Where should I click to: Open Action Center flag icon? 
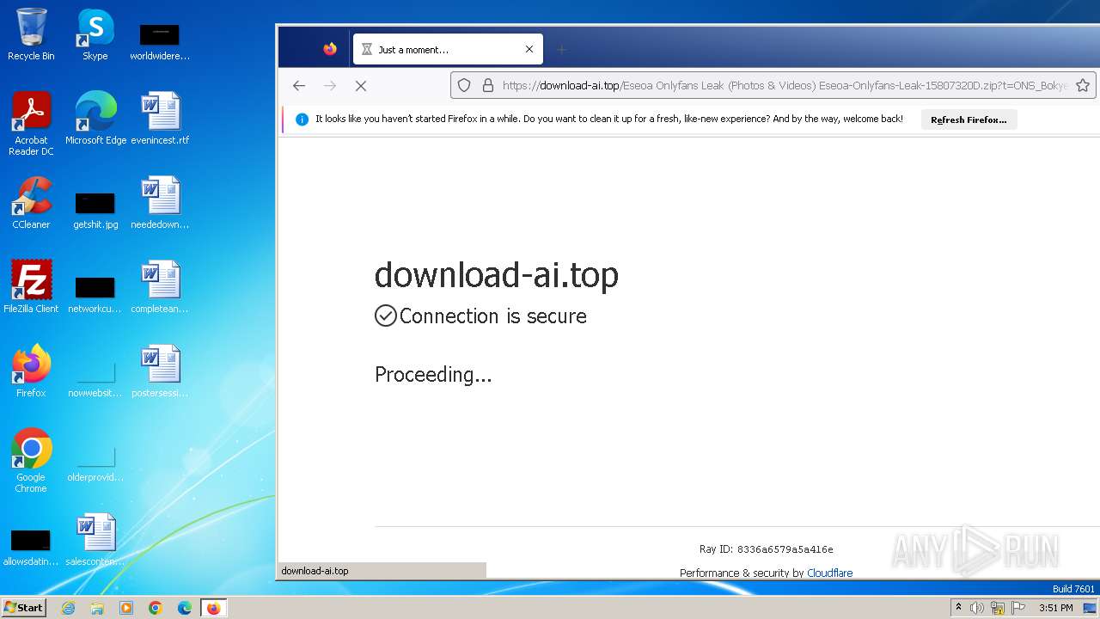(x=1018, y=608)
